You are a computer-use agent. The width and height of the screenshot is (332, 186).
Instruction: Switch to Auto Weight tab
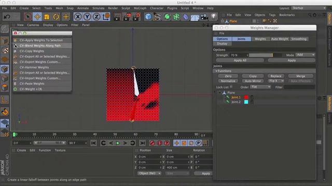[280, 39]
